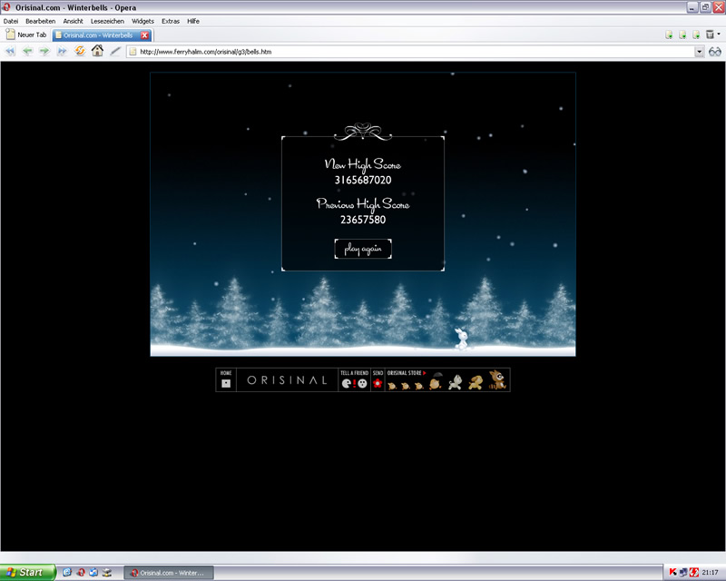This screenshot has width=726, height=581.
Task: Click the white rabbit in the snow
Action: coord(462,339)
